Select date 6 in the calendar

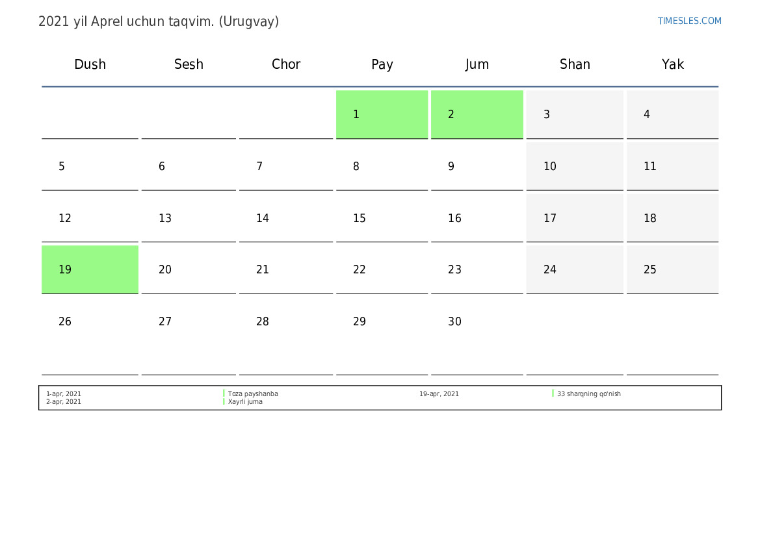(189, 166)
